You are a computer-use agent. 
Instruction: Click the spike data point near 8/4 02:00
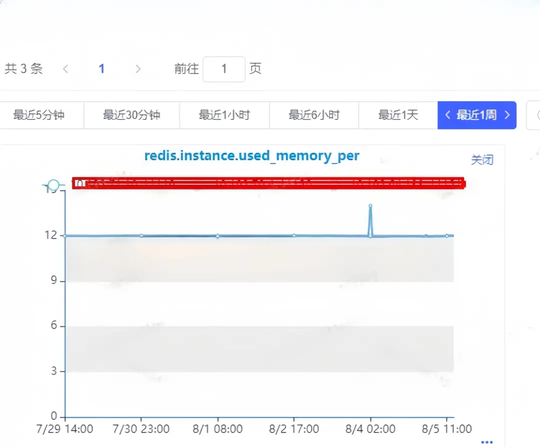[x=370, y=206]
